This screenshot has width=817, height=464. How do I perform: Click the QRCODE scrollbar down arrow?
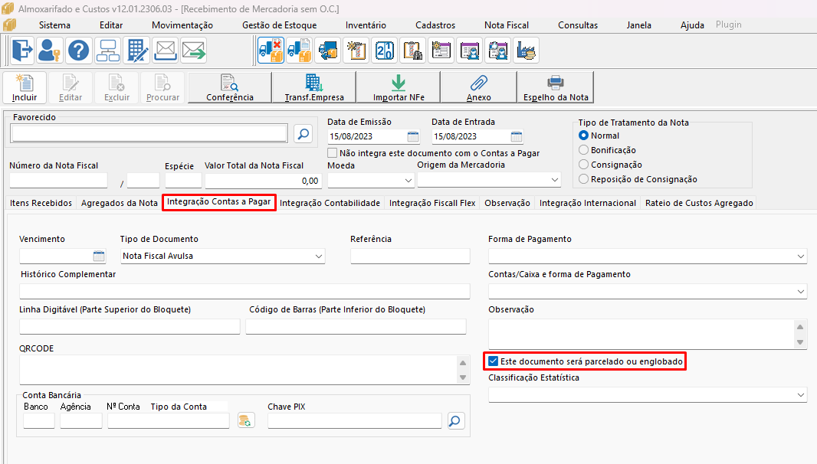click(463, 377)
